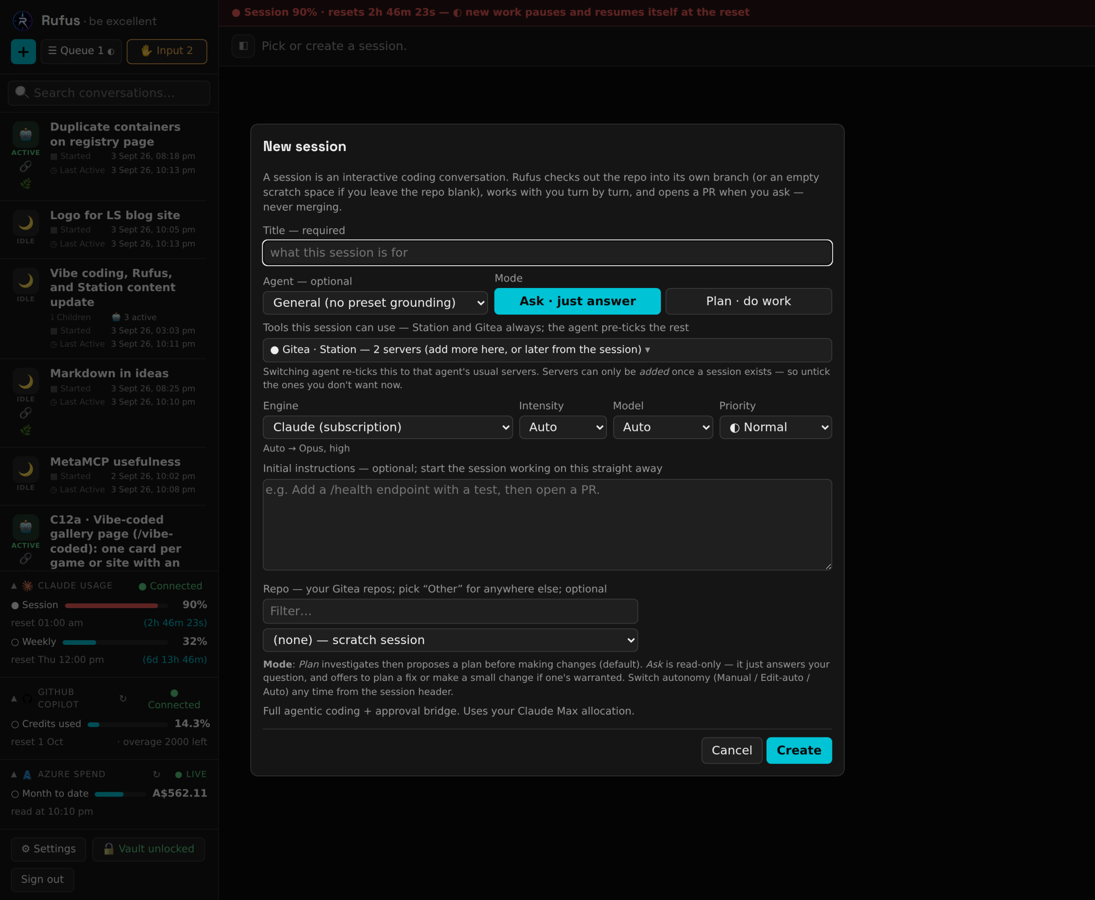
Task: Click the branch leaf icon under Markdown in ideas
Action: [25, 430]
